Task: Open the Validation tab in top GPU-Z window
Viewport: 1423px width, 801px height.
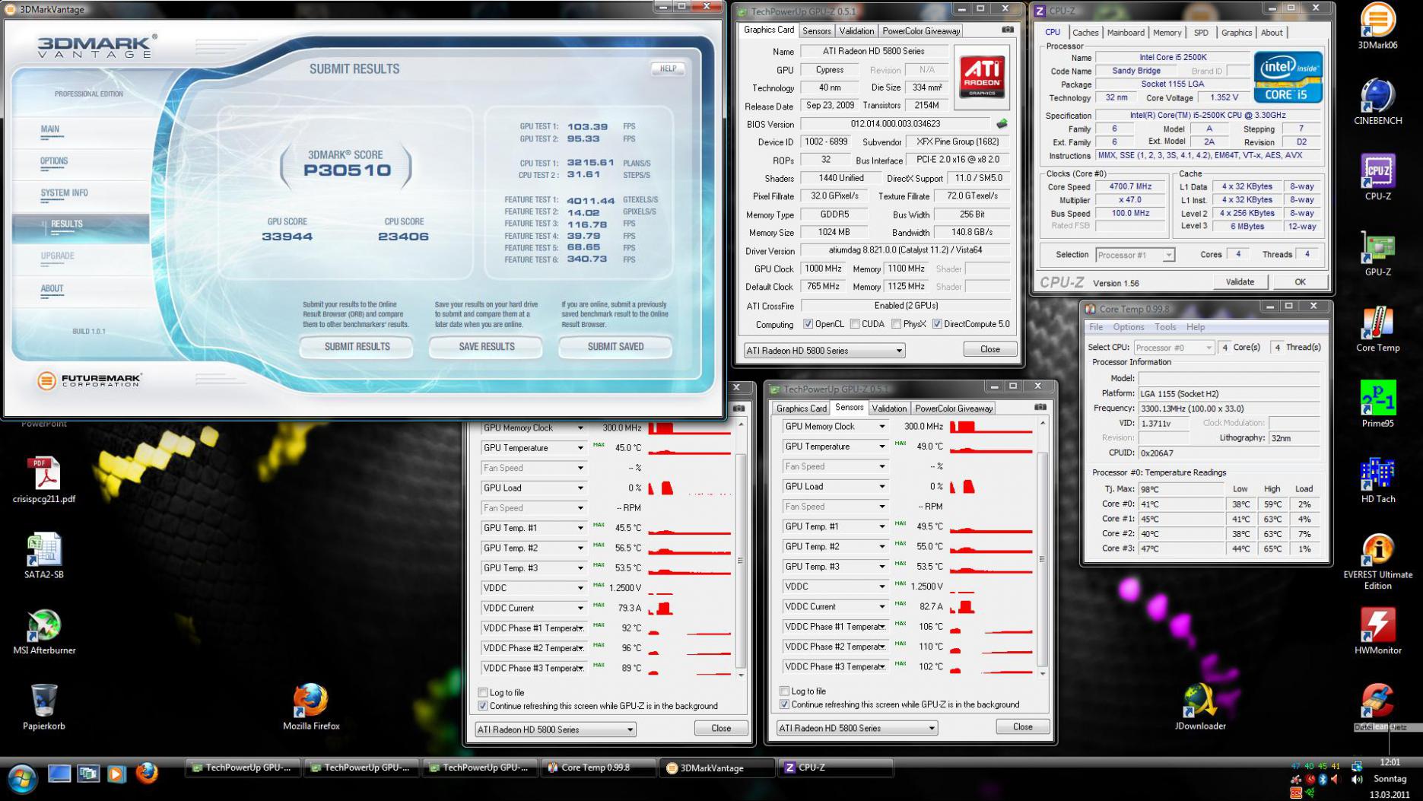Action: coord(856,31)
